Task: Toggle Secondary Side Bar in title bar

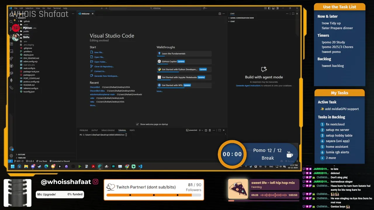Action: [x=277, y=8]
